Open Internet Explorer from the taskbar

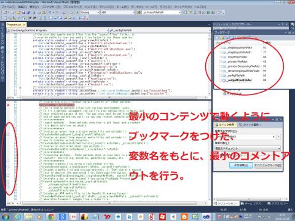pyautogui.click(x=18, y=217)
